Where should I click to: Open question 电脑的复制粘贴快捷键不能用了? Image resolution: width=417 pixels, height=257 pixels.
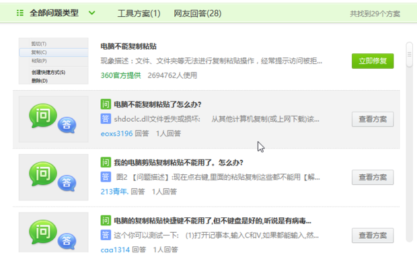click(x=213, y=221)
